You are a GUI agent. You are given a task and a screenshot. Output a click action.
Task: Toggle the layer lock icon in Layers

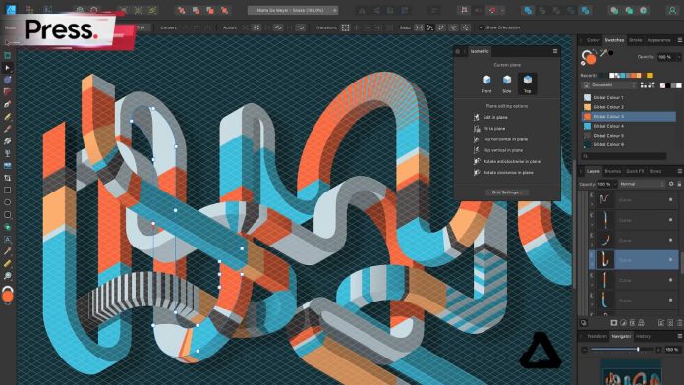point(679,184)
